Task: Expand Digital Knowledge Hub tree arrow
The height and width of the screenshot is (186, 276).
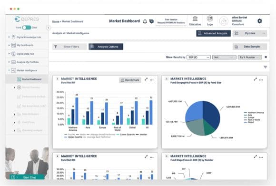Action: tap(9, 37)
